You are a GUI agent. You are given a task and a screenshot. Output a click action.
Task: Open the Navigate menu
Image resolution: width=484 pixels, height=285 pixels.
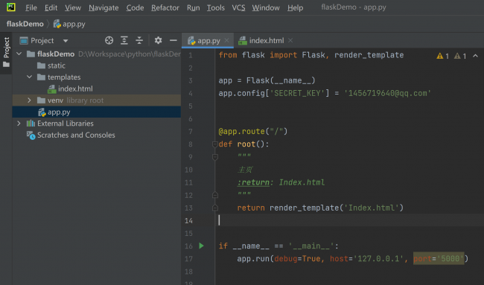104,7
